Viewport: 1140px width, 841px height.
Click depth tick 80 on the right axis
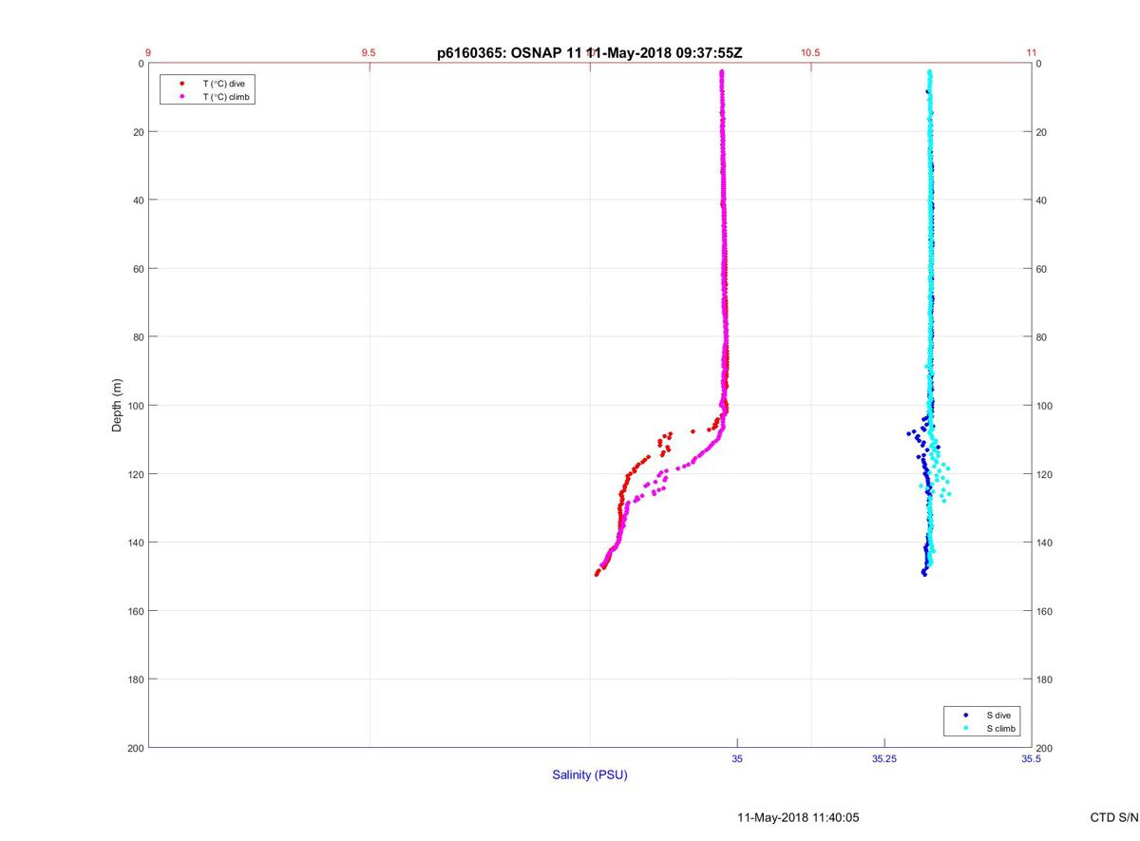pyautogui.click(x=1043, y=337)
